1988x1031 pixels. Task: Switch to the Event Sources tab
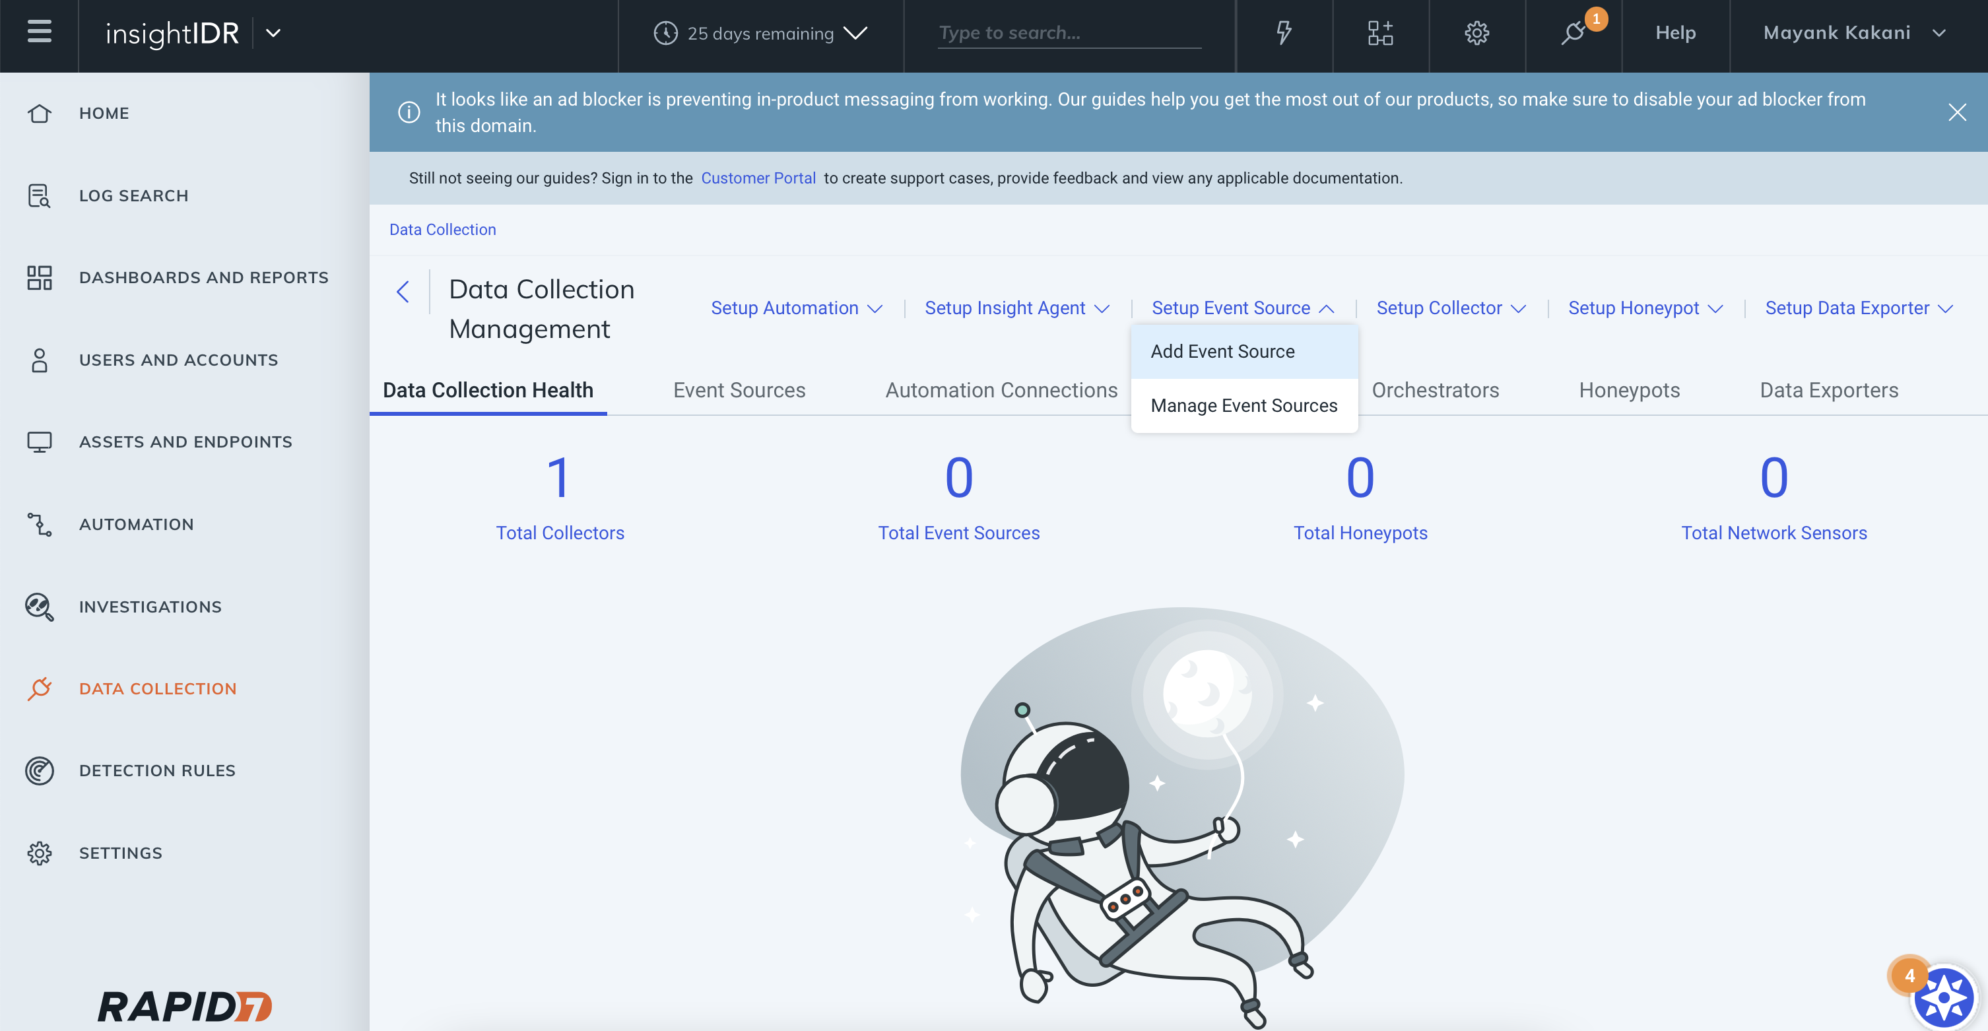click(739, 389)
